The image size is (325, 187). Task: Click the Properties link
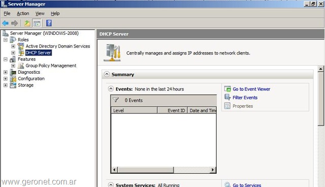click(x=243, y=106)
